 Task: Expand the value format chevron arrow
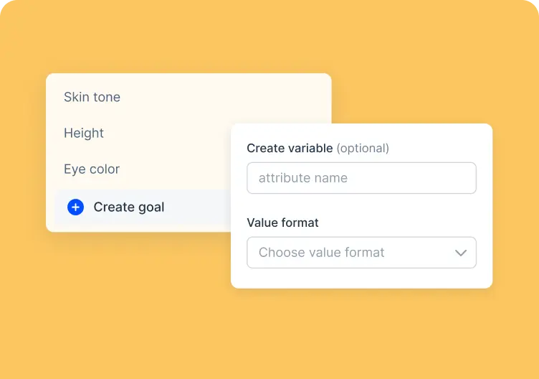[x=461, y=253]
